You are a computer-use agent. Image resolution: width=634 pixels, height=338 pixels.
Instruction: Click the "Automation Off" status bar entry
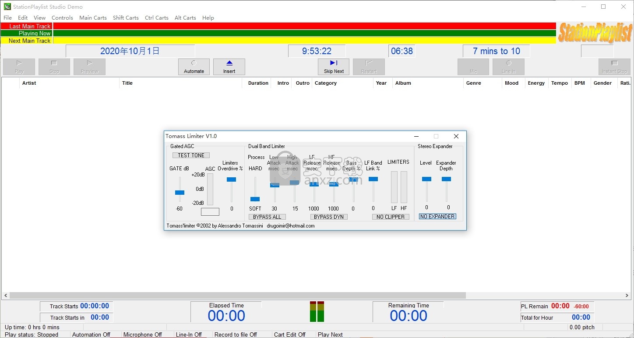click(x=91, y=335)
